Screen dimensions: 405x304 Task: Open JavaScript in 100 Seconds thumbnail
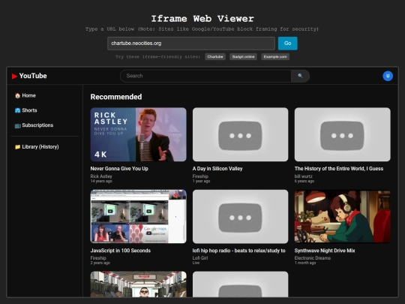[x=139, y=217]
